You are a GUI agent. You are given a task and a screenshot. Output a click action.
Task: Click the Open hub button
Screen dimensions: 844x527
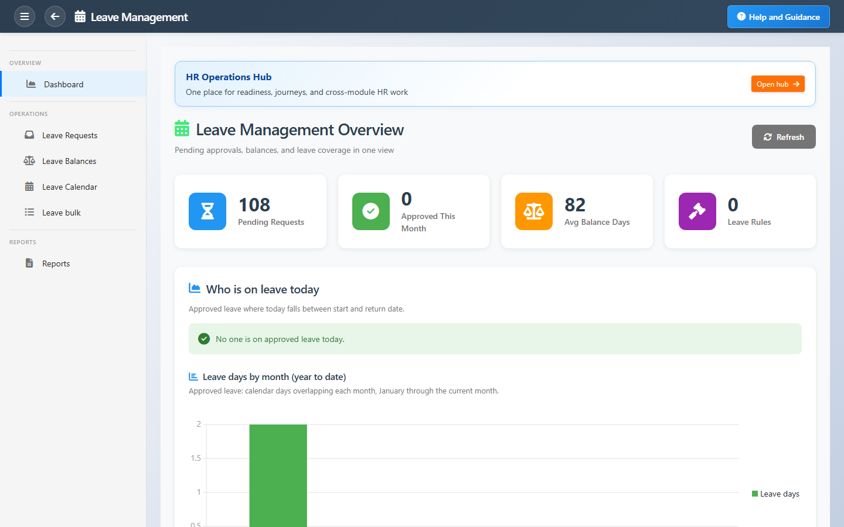(778, 84)
